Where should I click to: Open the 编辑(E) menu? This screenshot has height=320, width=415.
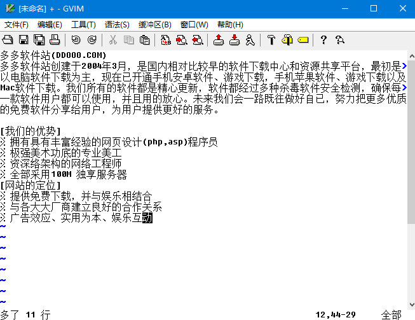click(50, 25)
